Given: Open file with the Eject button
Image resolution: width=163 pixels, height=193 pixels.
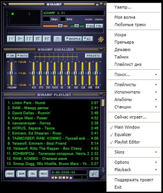Looking at the screenshot, I should [x=57, y=39].
